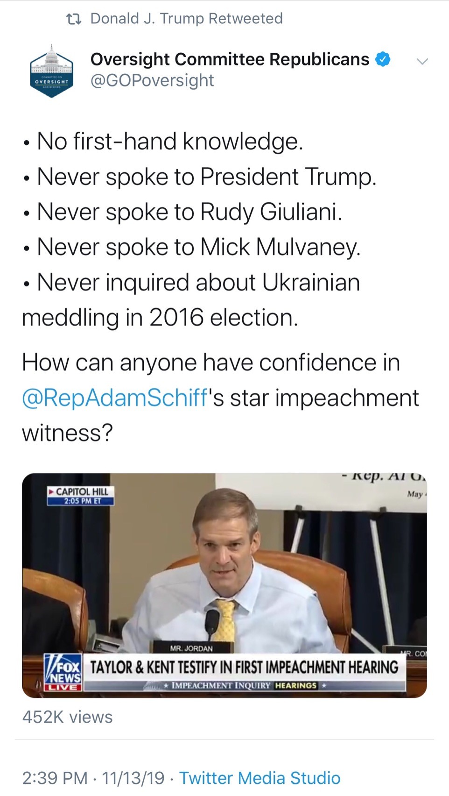Click the "Never spoke to Rudy Giuliani" line
Screen dimensions: 449x796
(x=189, y=212)
